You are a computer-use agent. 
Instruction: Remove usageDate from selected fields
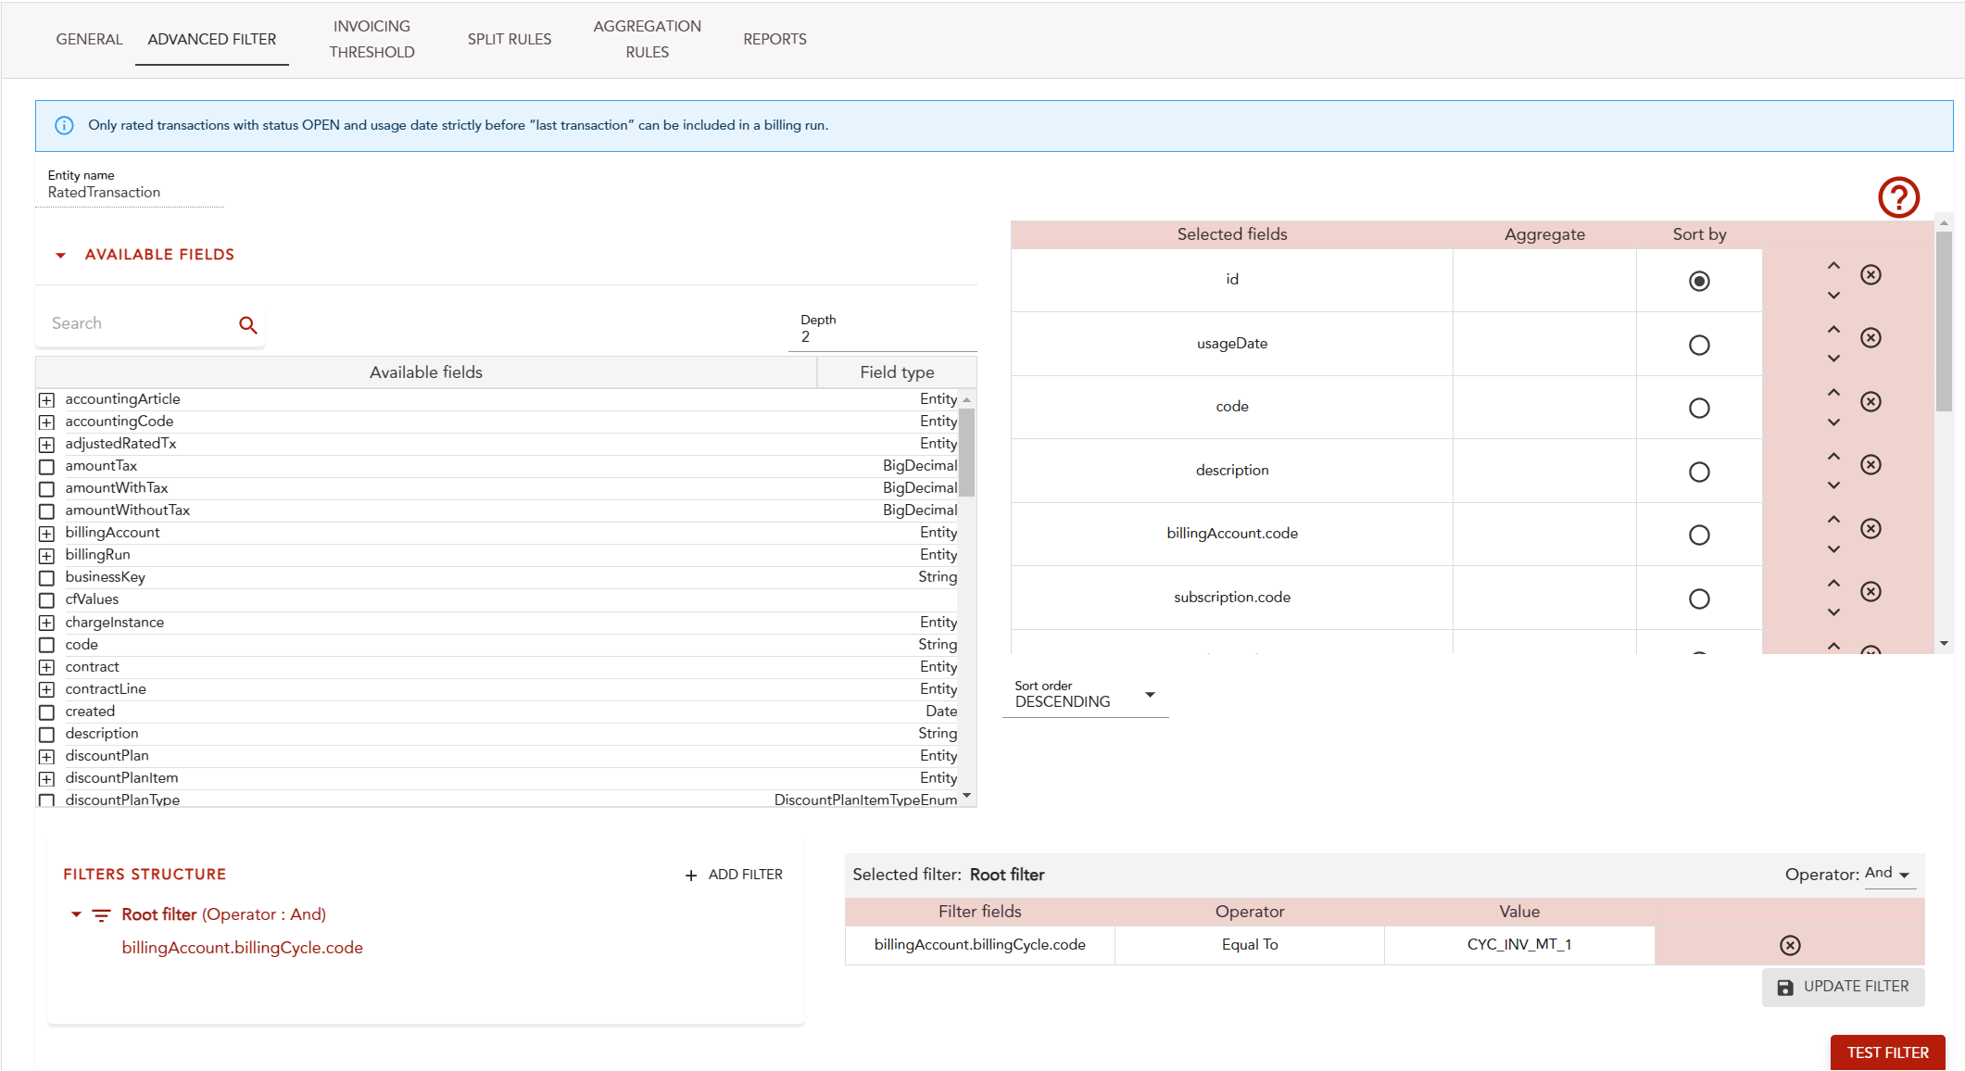pos(1871,338)
